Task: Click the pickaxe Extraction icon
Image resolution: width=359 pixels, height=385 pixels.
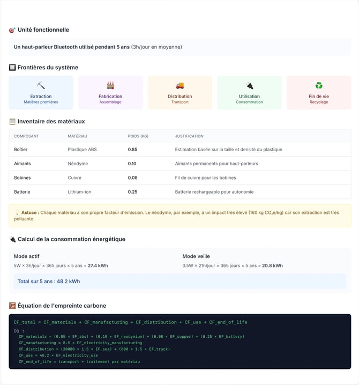Action: click(x=41, y=85)
